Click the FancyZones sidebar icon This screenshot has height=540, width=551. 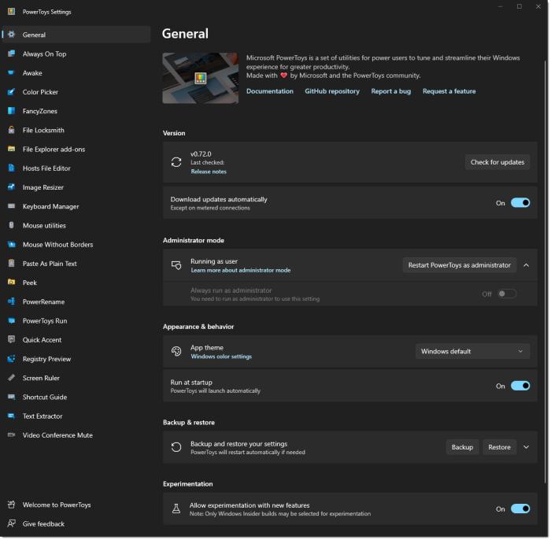pyautogui.click(x=11, y=111)
